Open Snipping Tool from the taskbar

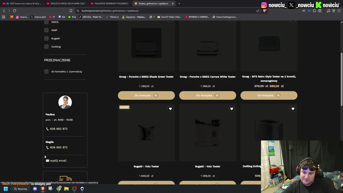pos(50,189)
